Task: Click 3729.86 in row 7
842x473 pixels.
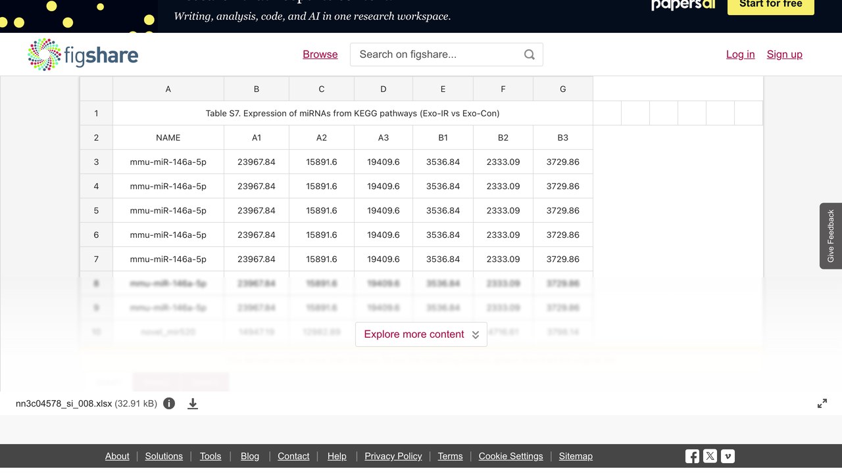Action: (563, 259)
